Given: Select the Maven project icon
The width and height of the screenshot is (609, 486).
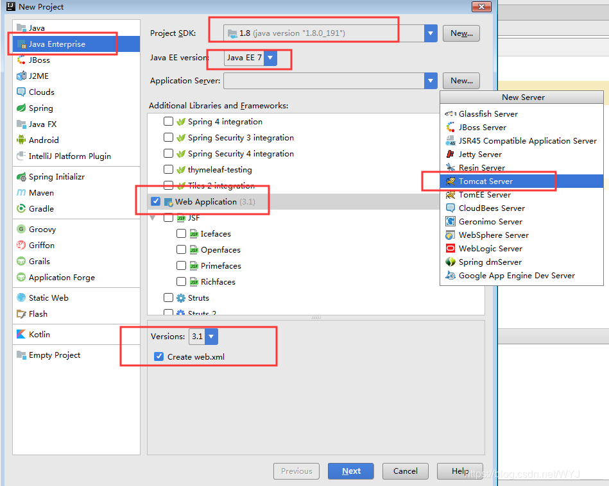Looking at the screenshot, I should coord(21,193).
